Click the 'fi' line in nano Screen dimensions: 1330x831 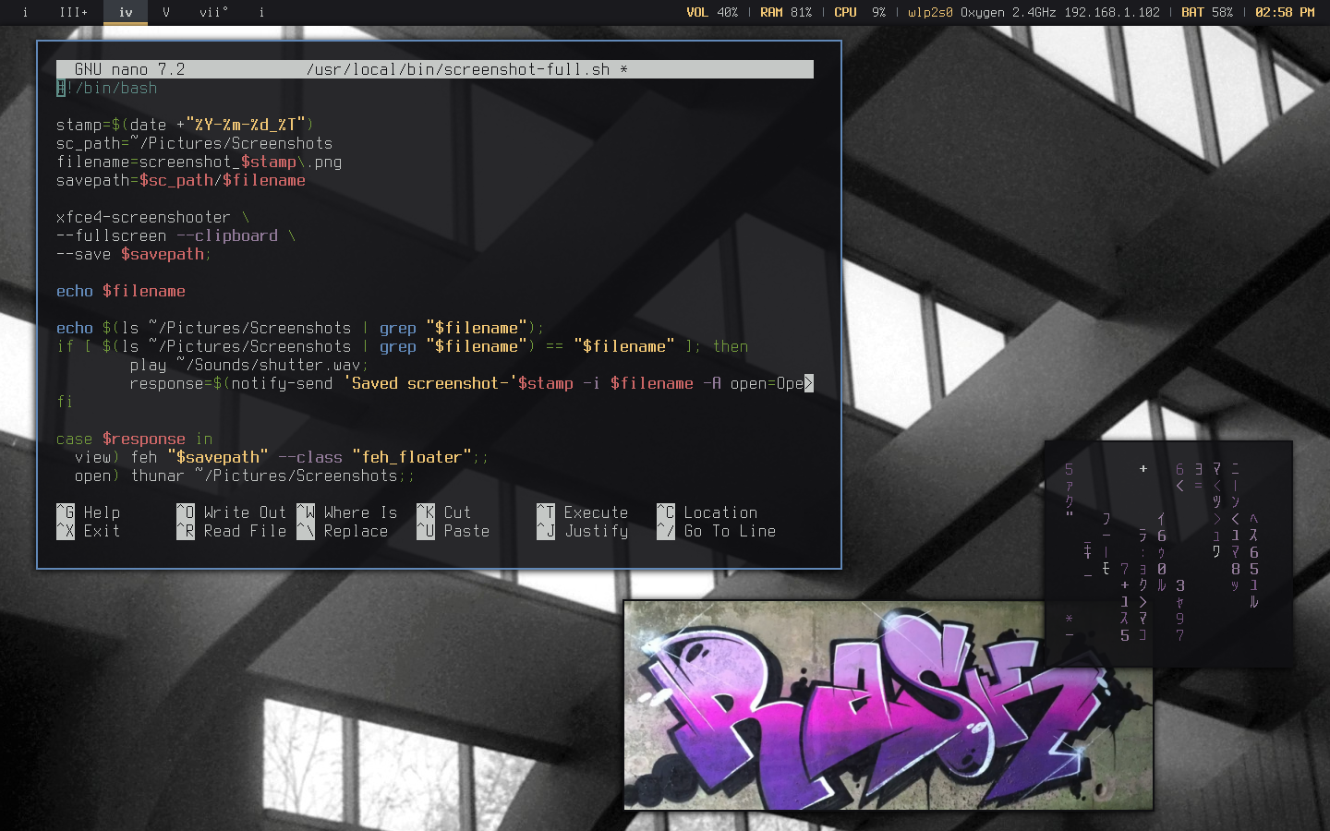[x=65, y=402]
